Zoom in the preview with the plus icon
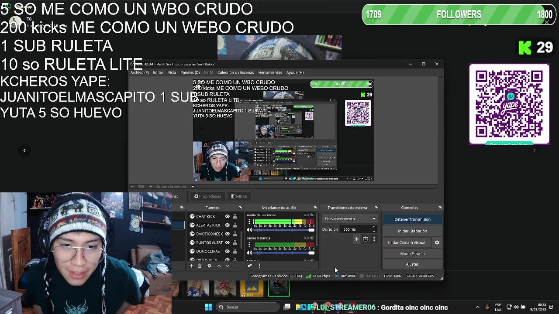The height and width of the screenshot is (314, 559). [x=151, y=187]
